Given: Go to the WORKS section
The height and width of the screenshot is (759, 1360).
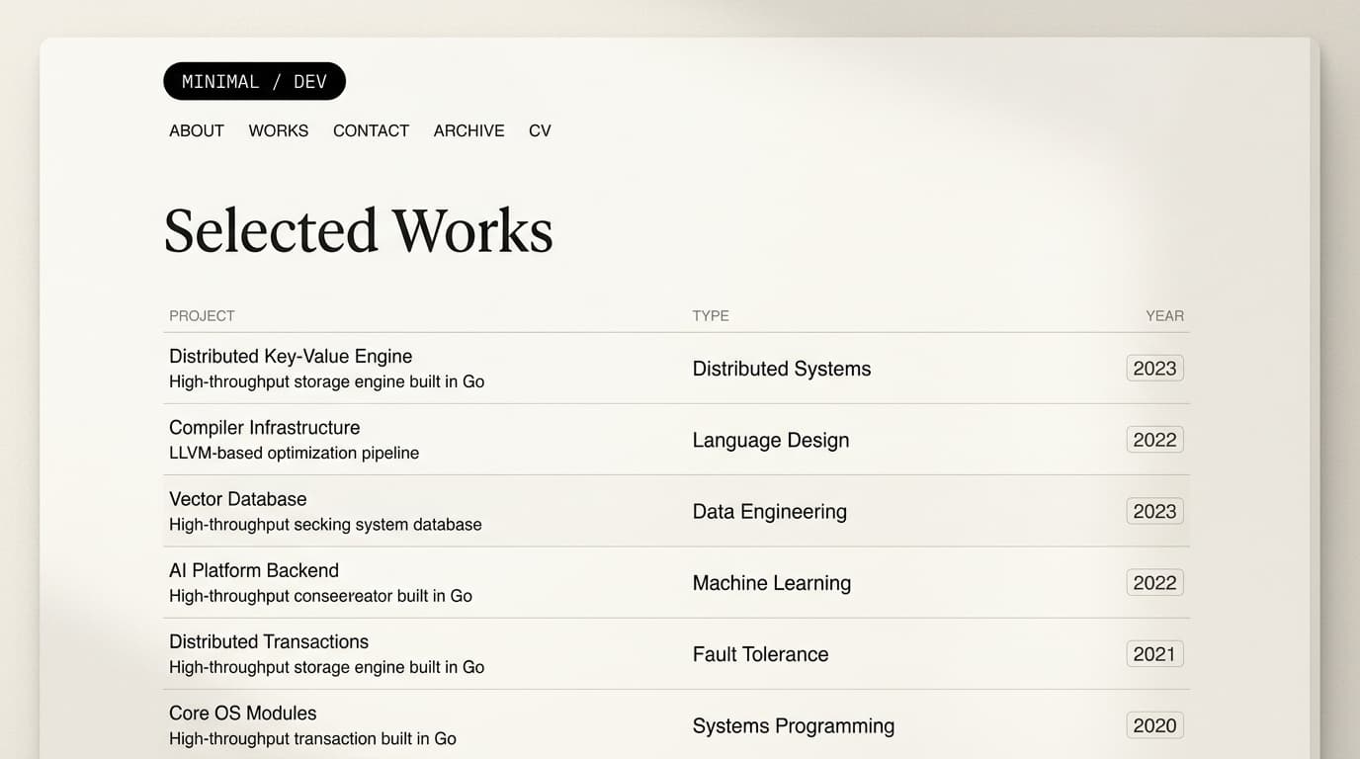Looking at the screenshot, I should coord(279,130).
